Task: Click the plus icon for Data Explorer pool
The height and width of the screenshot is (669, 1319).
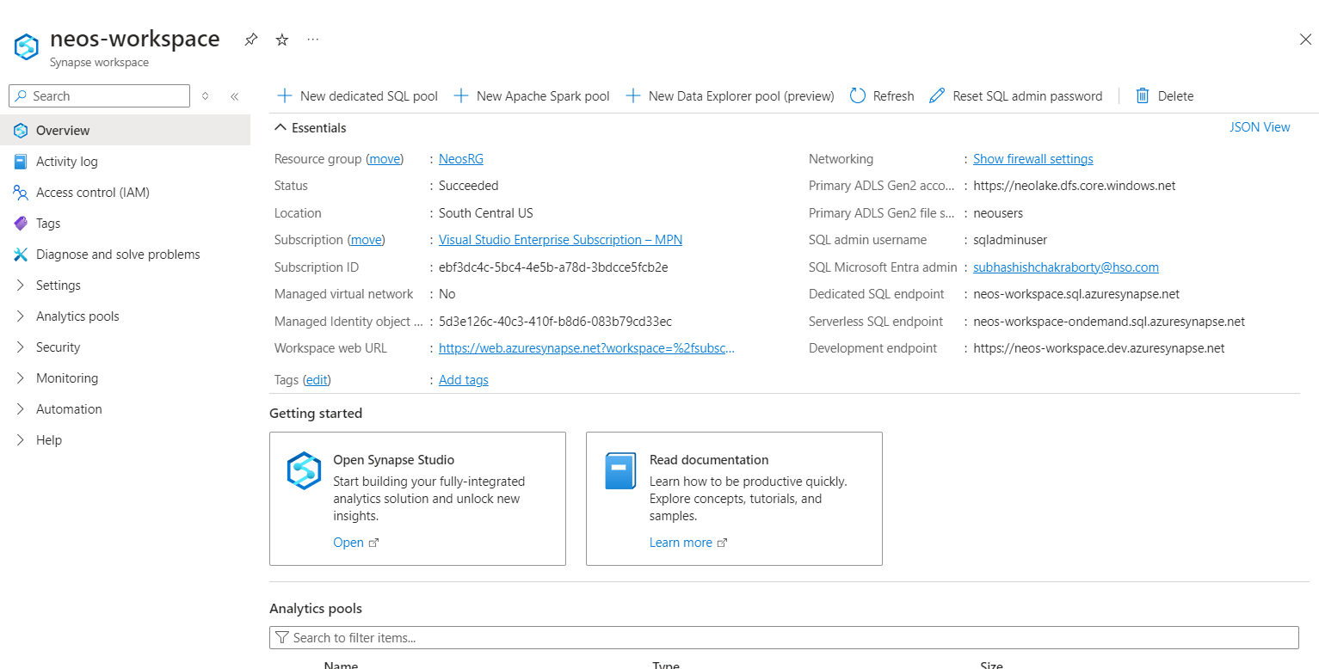Action: 633,96
